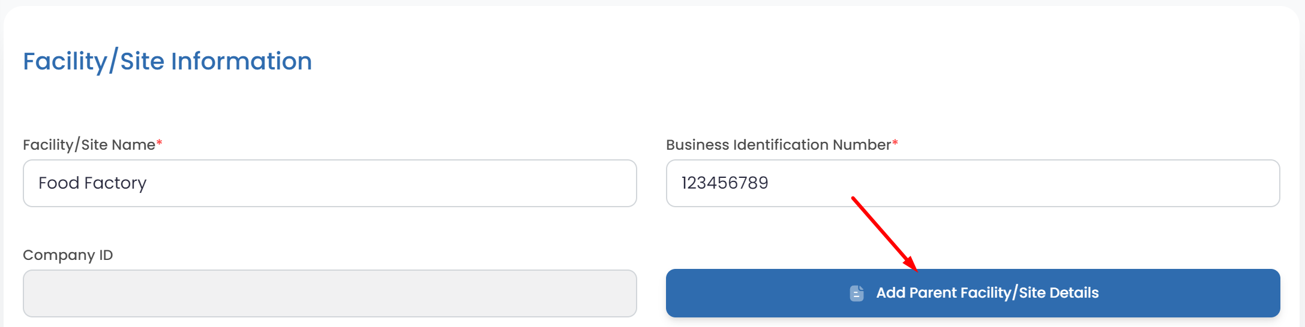Click the greyed-out Company ID field
The height and width of the screenshot is (327, 1305).
[329, 293]
